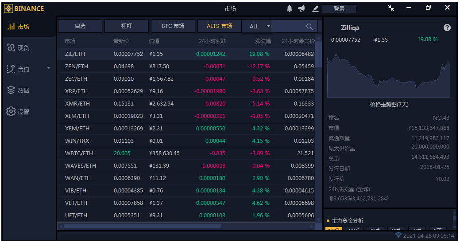Select the UFT/ETH row
Viewport: 460px width, 243px height.
[186, 216]
